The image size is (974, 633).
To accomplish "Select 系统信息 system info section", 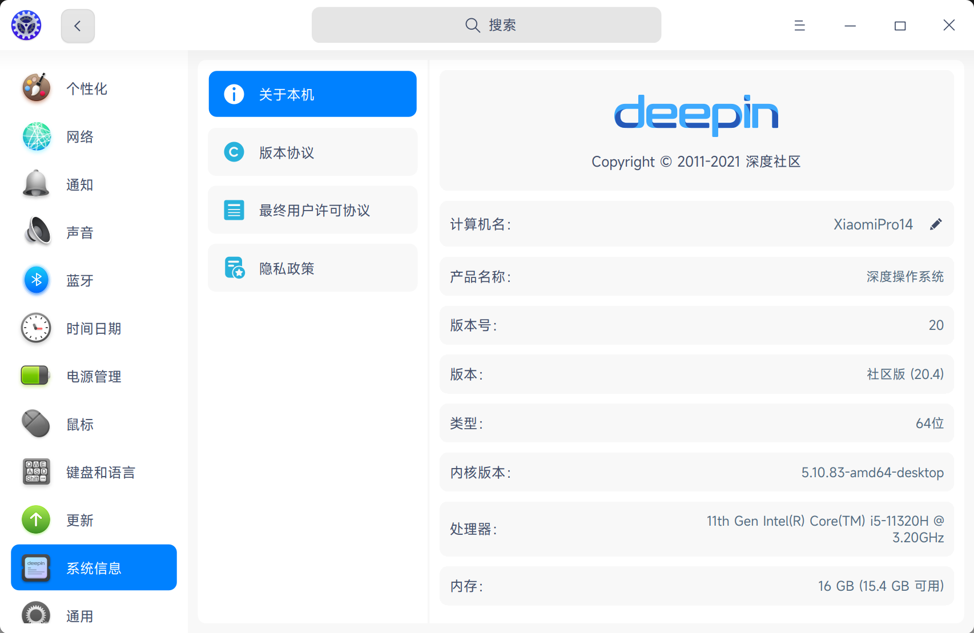I will pyautogui.click(x=93, y=567).
